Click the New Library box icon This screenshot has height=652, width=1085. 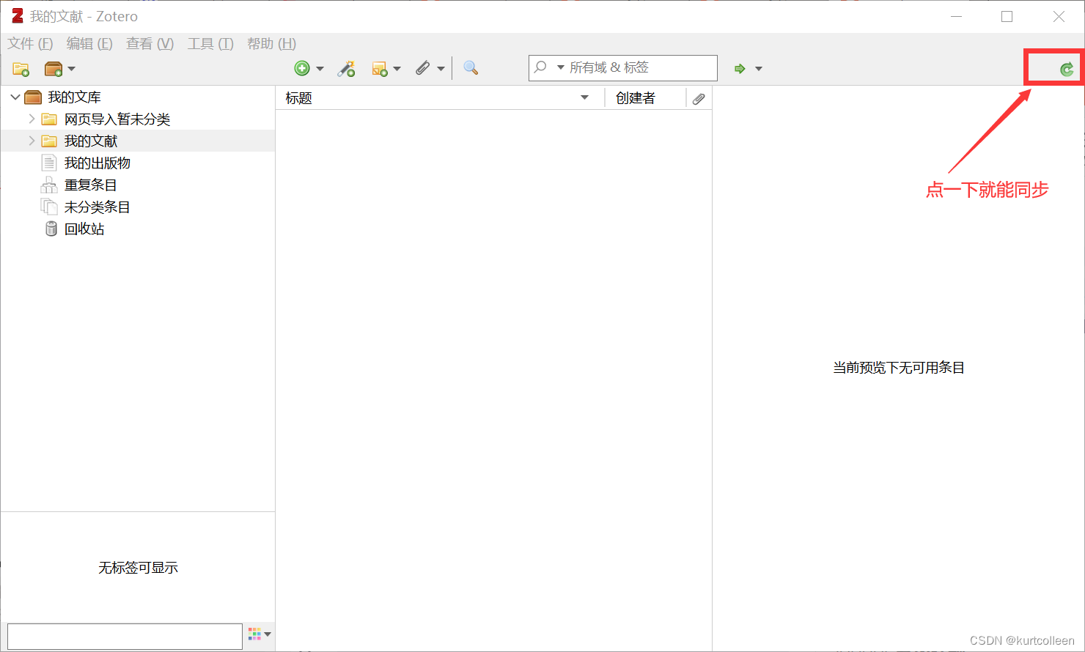[x=54, y=69]
